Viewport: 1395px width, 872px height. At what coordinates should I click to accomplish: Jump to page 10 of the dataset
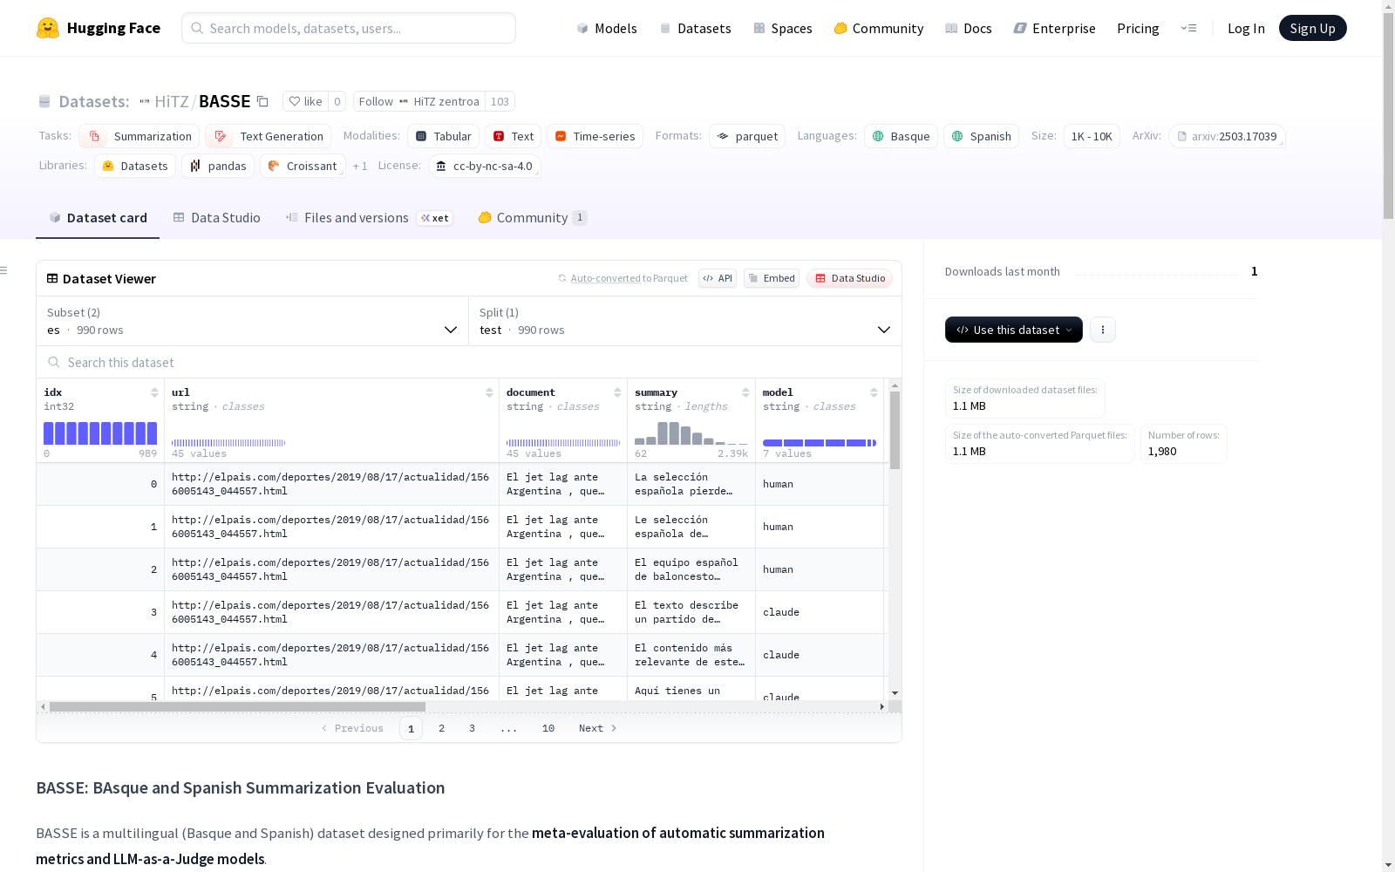(548, 728)
